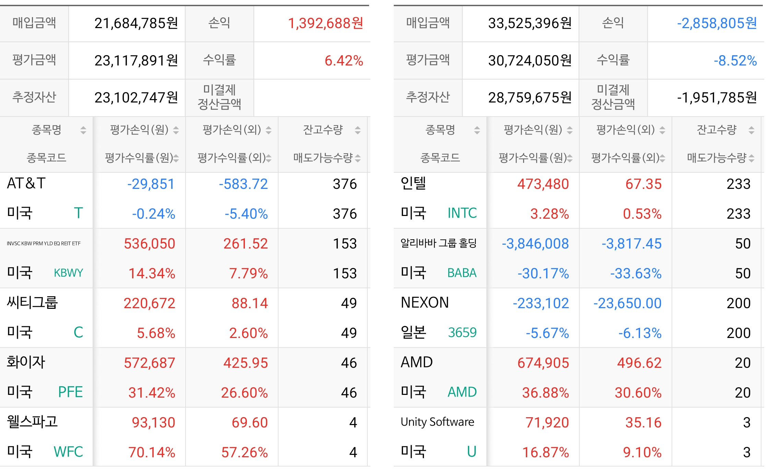The width and height of the screenshot is (769, 472).
Task: Click NEXON foreign loss -23,650.00
Action: (627, 303)
